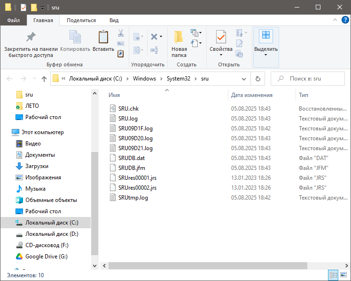Click the New item icon

tap(195, 33)
